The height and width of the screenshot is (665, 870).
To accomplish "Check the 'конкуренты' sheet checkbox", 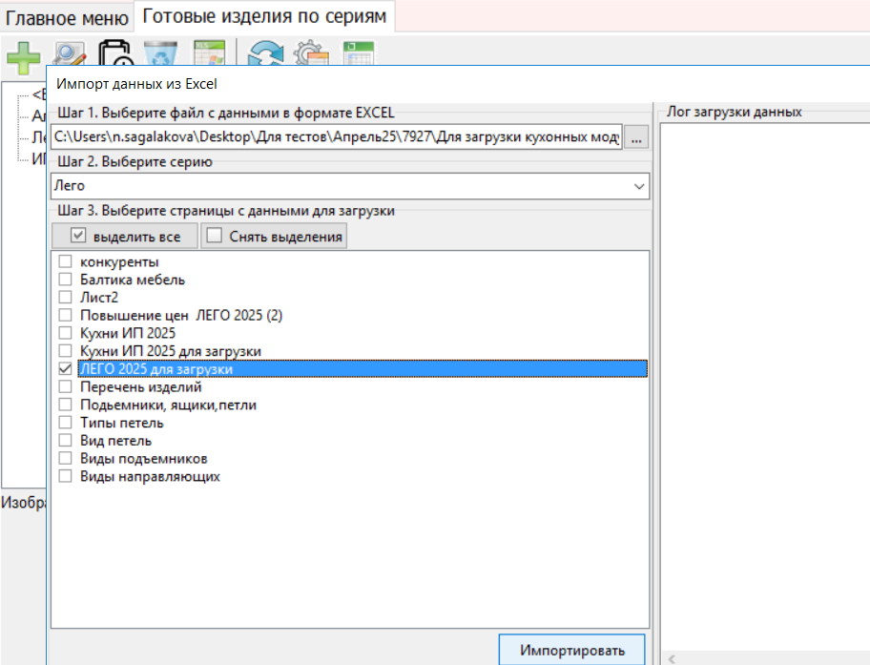I will (x=65, y=262).
